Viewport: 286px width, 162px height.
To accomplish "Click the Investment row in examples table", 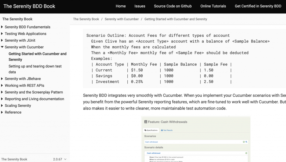I will point(161,82).
